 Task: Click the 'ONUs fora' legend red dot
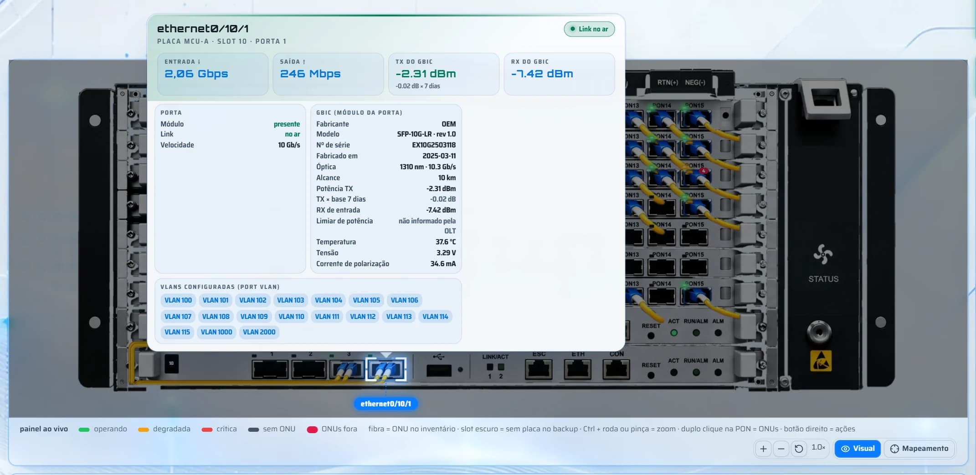coord(312,430)
